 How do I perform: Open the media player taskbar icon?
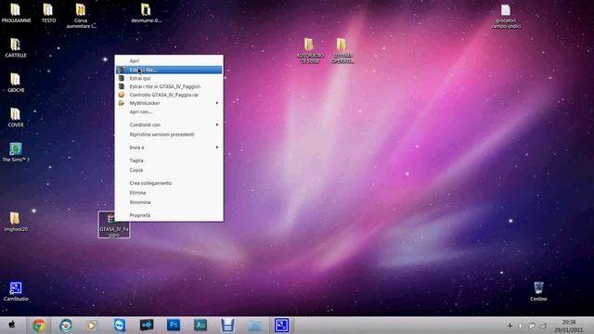(x=92, y=326)
